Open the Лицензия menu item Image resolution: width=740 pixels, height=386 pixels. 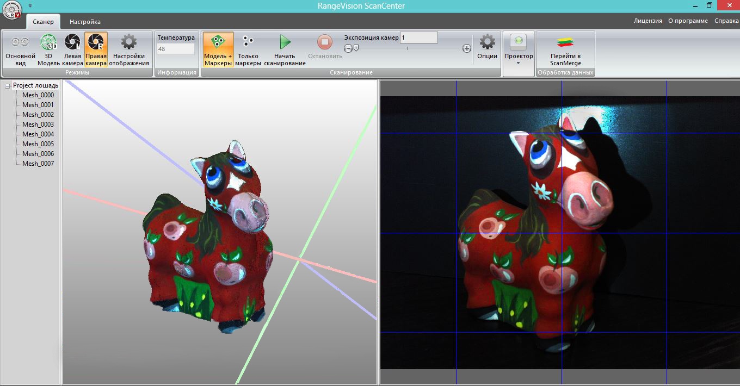coord(648,21)
